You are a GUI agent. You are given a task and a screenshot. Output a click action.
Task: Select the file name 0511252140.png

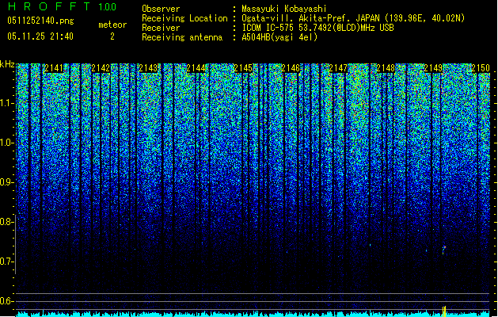pyautogui.click(x=40, y=21)
